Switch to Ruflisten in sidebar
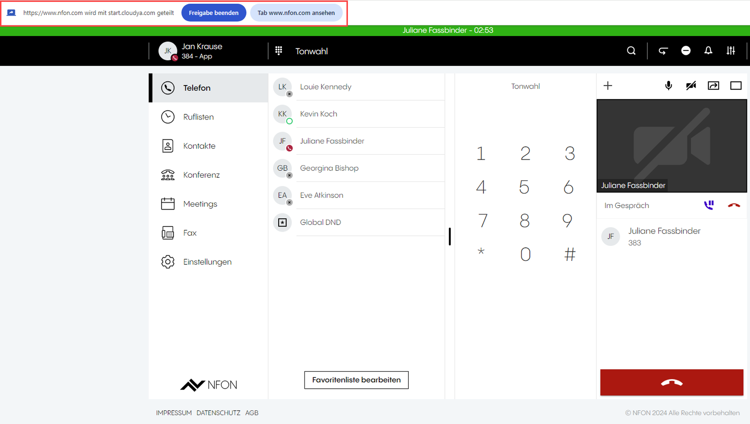This screenshot has height=424, width=750. [x=198, y=117]
